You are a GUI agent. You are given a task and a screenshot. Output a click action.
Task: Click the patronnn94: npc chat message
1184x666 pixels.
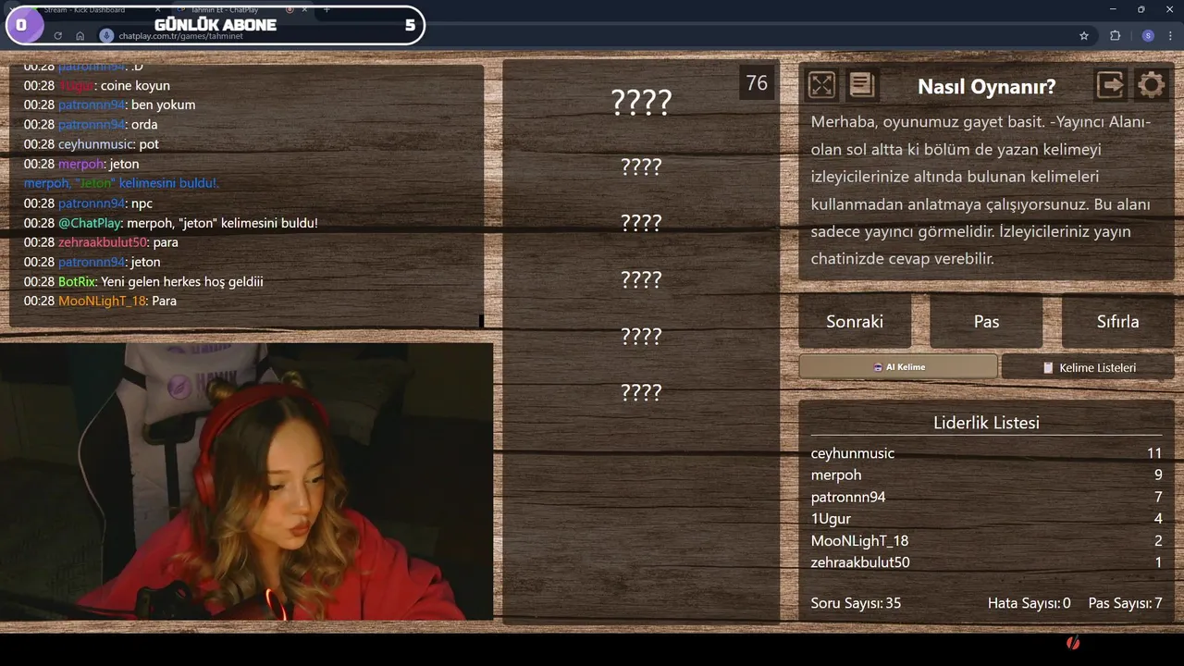[88, 203]
